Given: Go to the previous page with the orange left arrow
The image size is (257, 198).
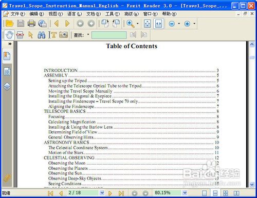Looking at the screenshot, I should coord(57,24).
